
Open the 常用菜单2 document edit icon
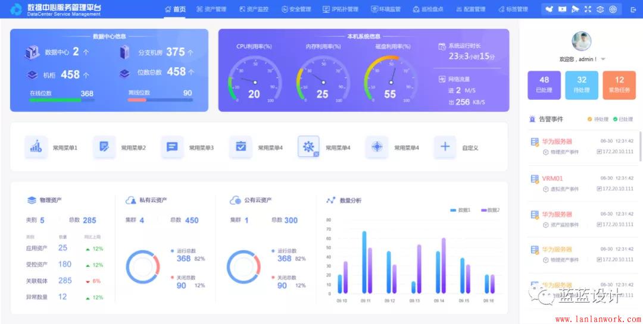point(104,147)
